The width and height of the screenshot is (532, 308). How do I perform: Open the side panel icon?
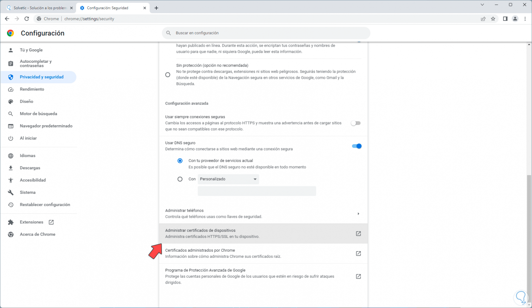pyautogui.click(x=505, y=19)
